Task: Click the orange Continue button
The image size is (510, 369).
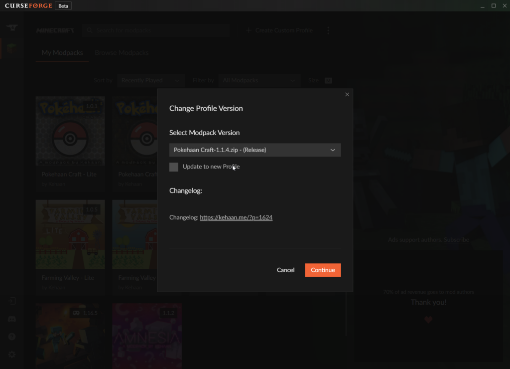Action: click(323, 270)
